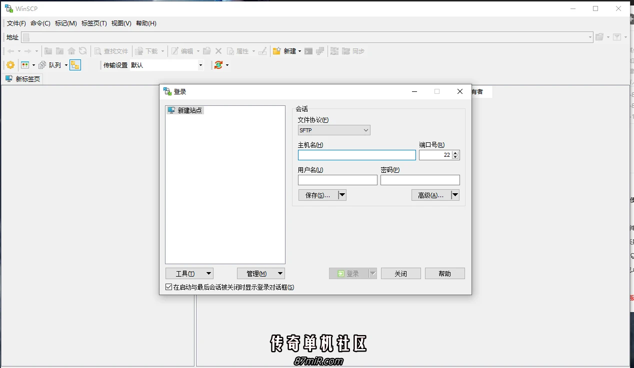
Task: Decrease port number with down spinner
Action: tap(455, 157)
